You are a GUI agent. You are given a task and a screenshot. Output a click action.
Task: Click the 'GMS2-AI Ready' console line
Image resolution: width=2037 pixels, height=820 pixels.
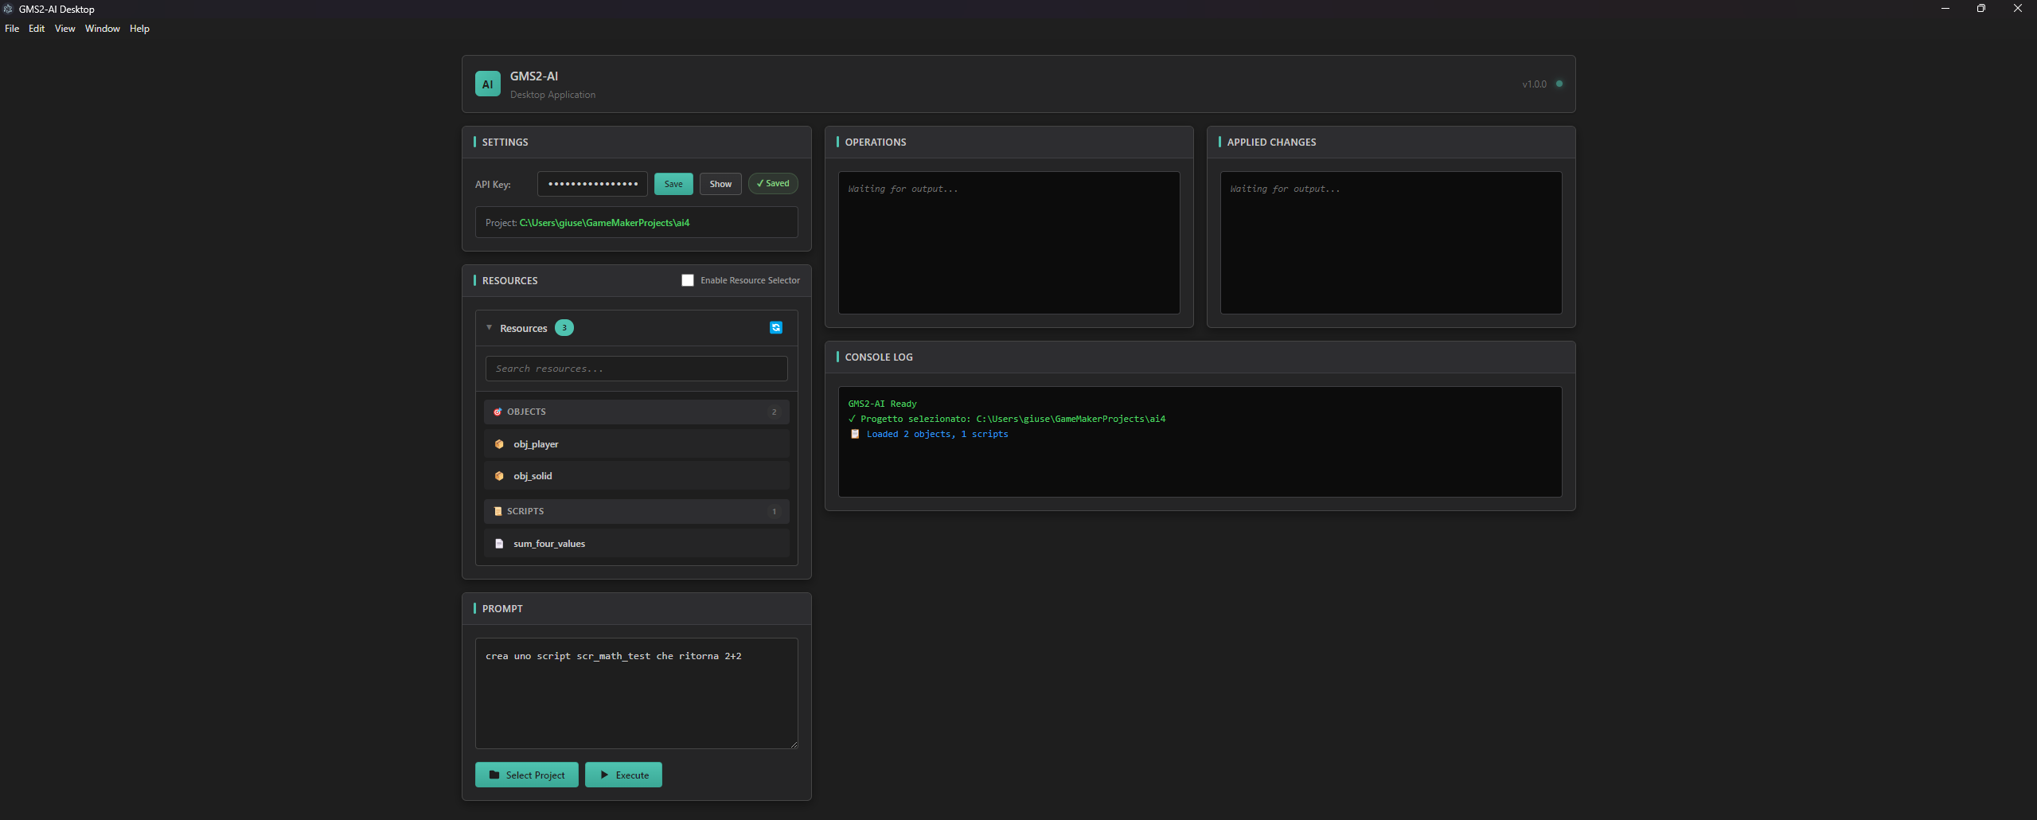coord(882,404)
